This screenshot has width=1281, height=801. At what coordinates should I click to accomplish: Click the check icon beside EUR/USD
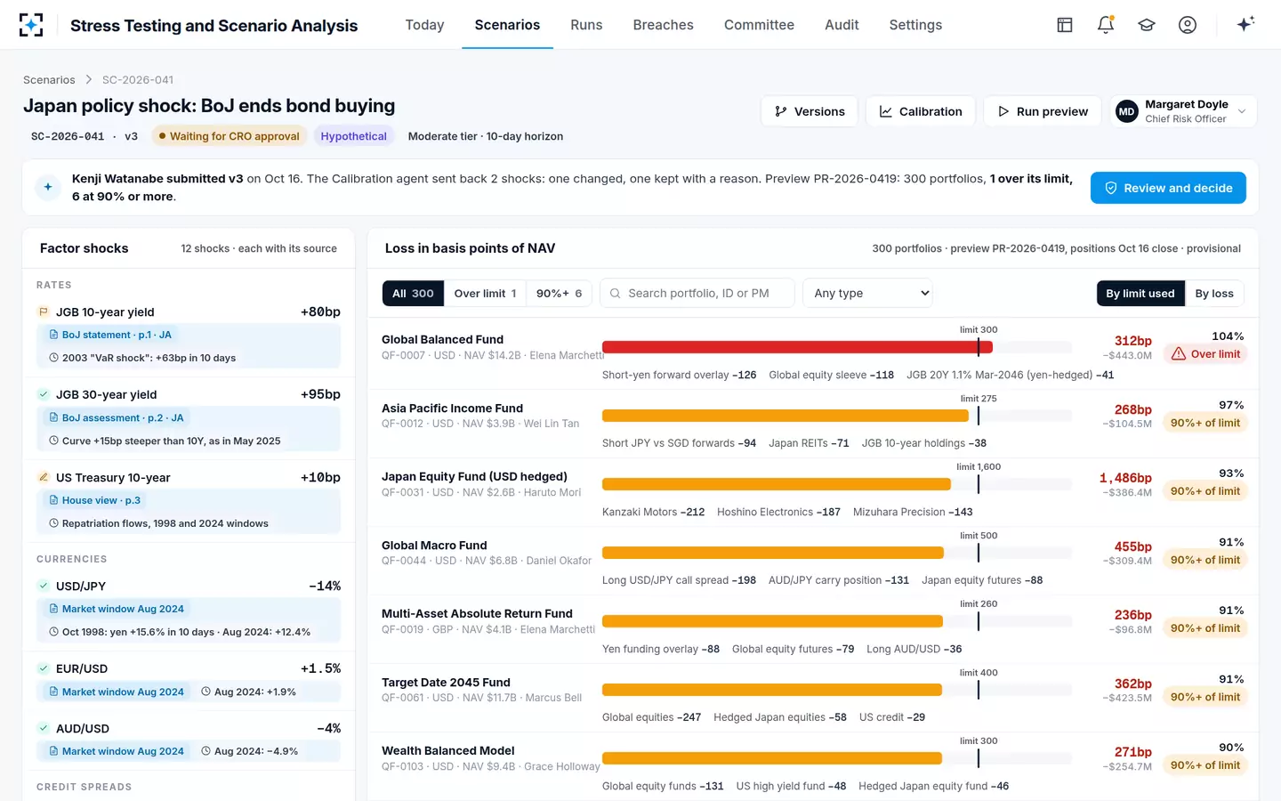pyautogui.click(x=43, y=668)
